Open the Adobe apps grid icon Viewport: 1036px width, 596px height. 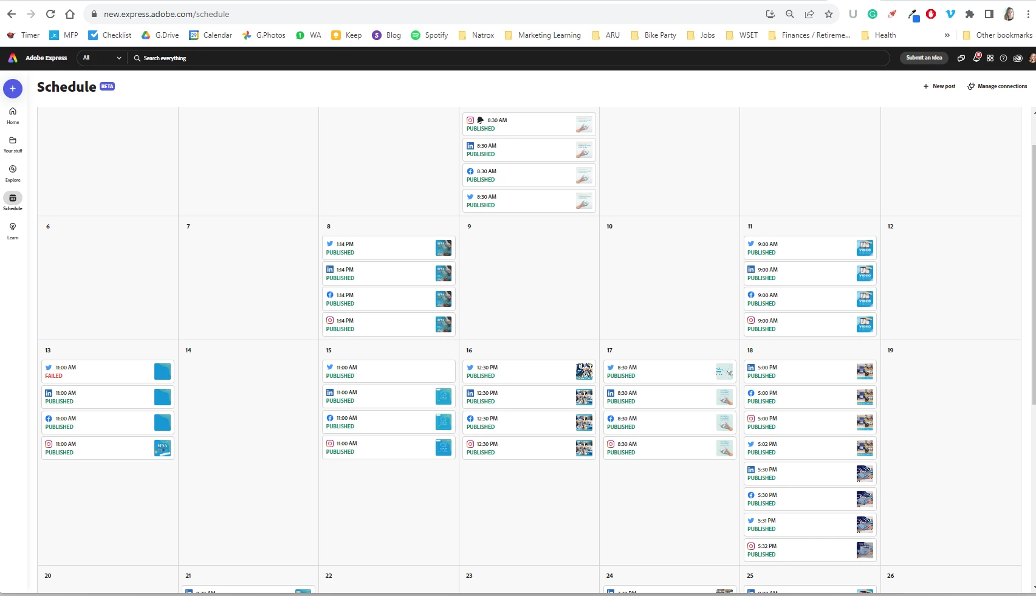click(x=990, y=58)
